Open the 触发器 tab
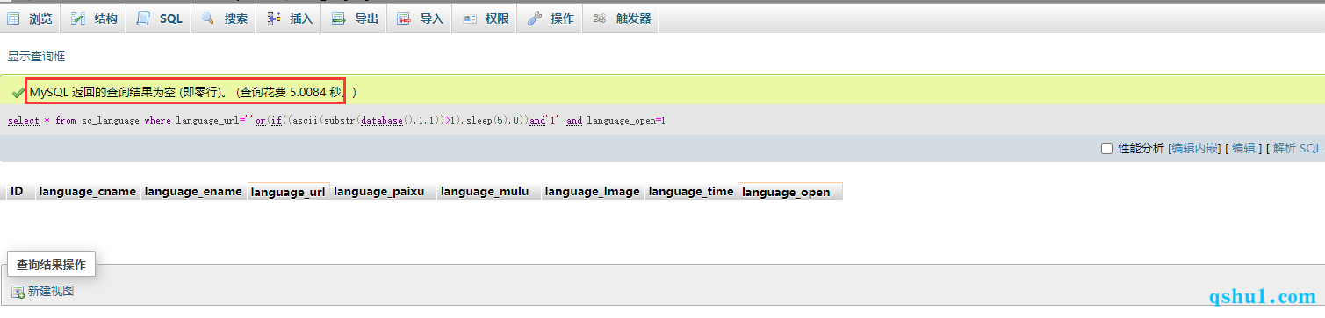The width and height of the screenshot is (1325, 318). 622,18
